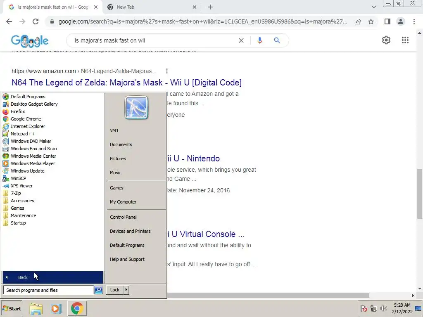Click the Start button

click(x=11, y=309)
